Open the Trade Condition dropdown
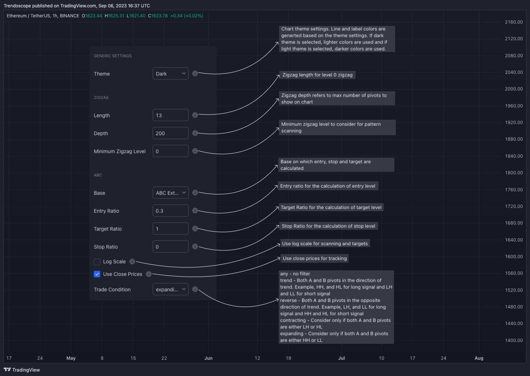Image resolution: width=530 pixels, height=376 pixels. click(170, 289)
